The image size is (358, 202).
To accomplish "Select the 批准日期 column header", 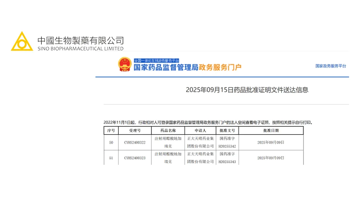I will [x=270, y=131].
